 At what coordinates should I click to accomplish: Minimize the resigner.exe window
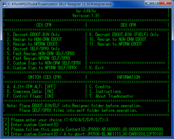pos(148,3)
